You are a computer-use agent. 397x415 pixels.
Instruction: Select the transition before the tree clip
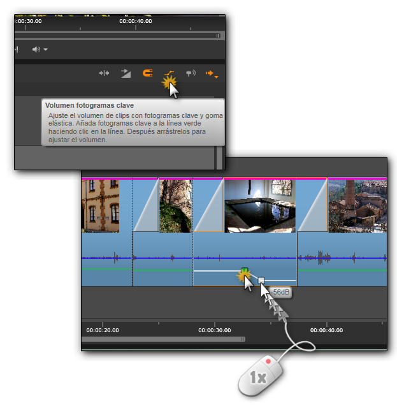[145, 205]
